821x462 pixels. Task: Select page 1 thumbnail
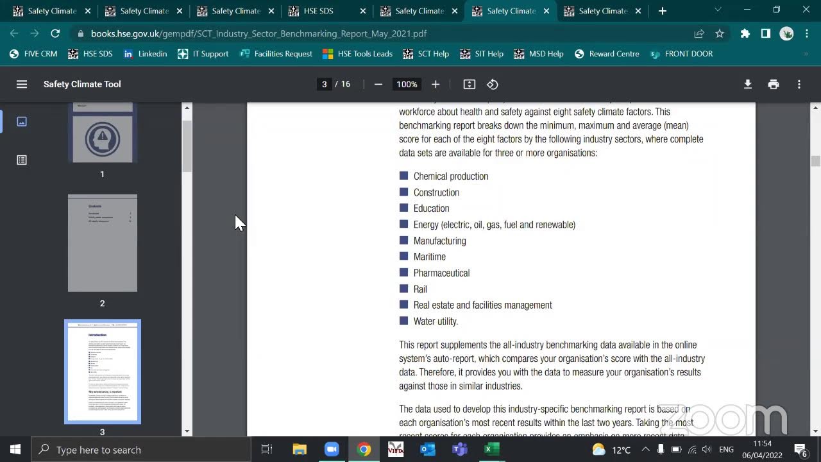(103, 132)
